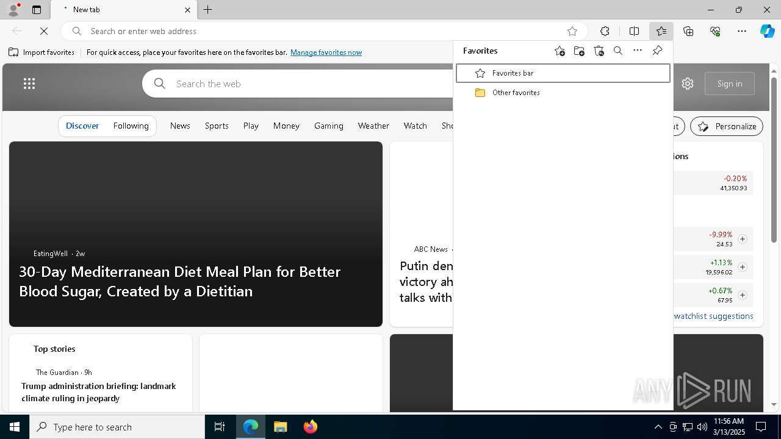
Task: Open Copilot sidebar icon
Action: [767, 31]
